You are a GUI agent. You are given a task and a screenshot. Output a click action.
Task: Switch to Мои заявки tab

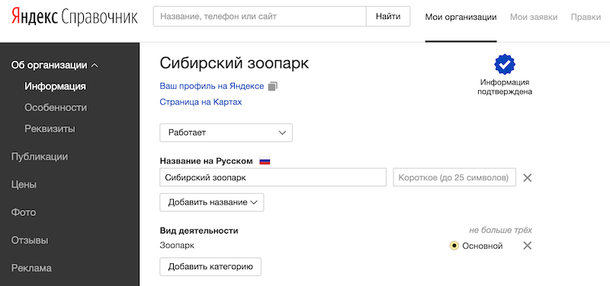(533, 17)
